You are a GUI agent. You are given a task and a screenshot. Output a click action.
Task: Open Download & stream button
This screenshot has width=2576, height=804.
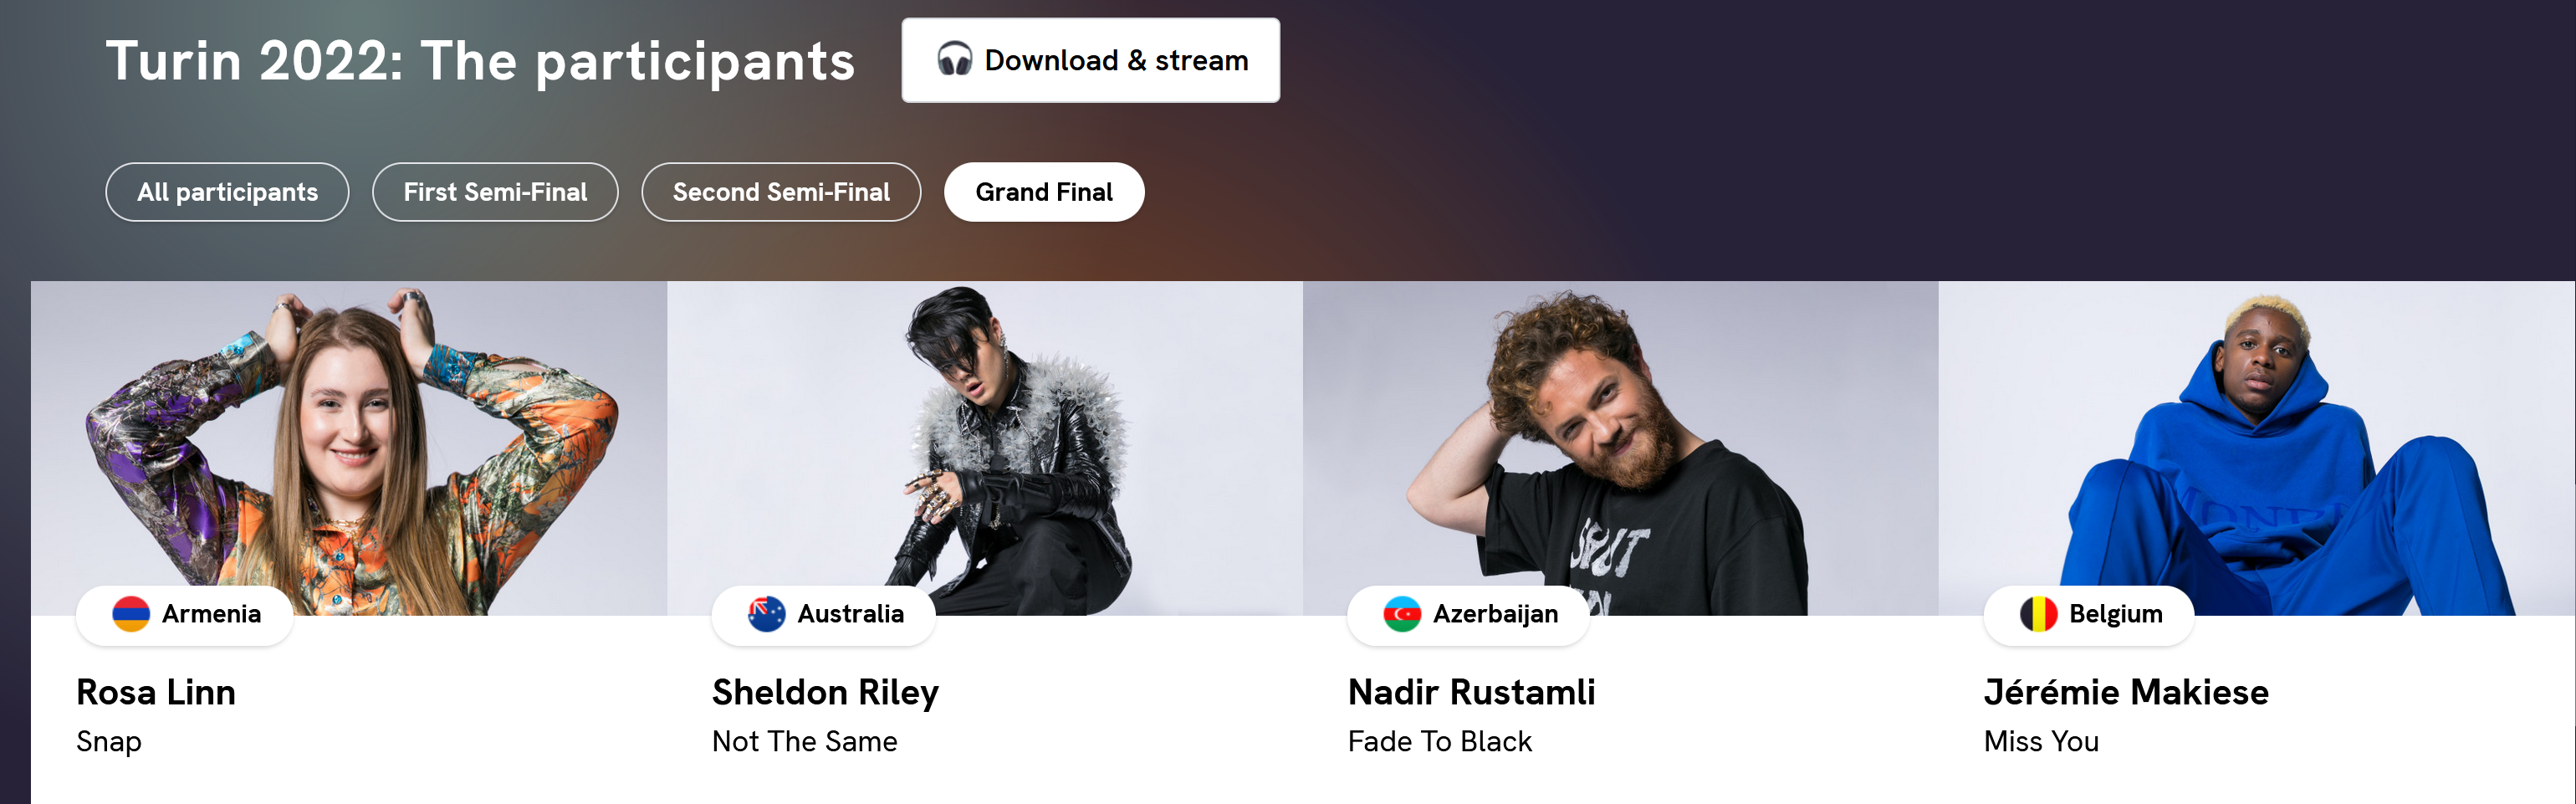pos(1090,60)
